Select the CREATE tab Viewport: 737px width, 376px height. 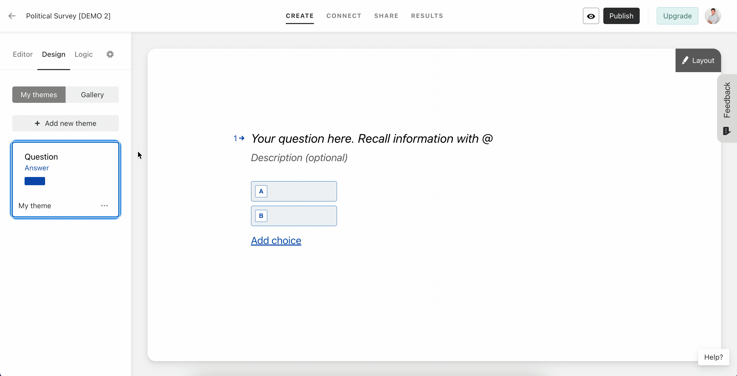coord(300,16)
